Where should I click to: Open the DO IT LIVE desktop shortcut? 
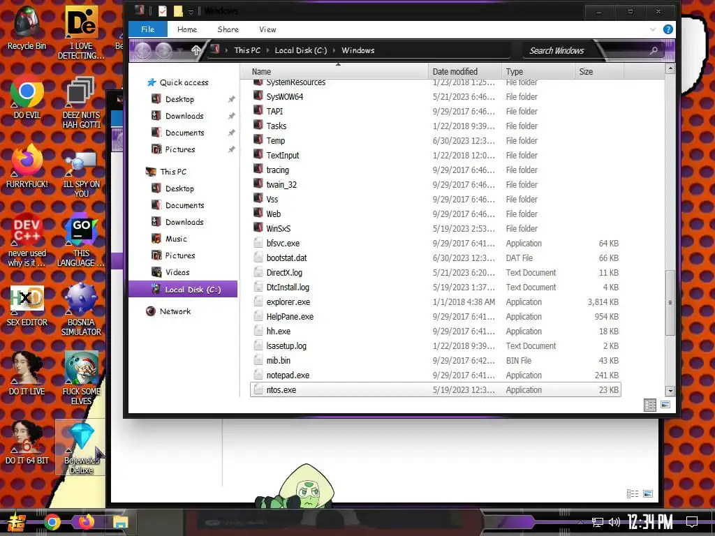point(27,374)
